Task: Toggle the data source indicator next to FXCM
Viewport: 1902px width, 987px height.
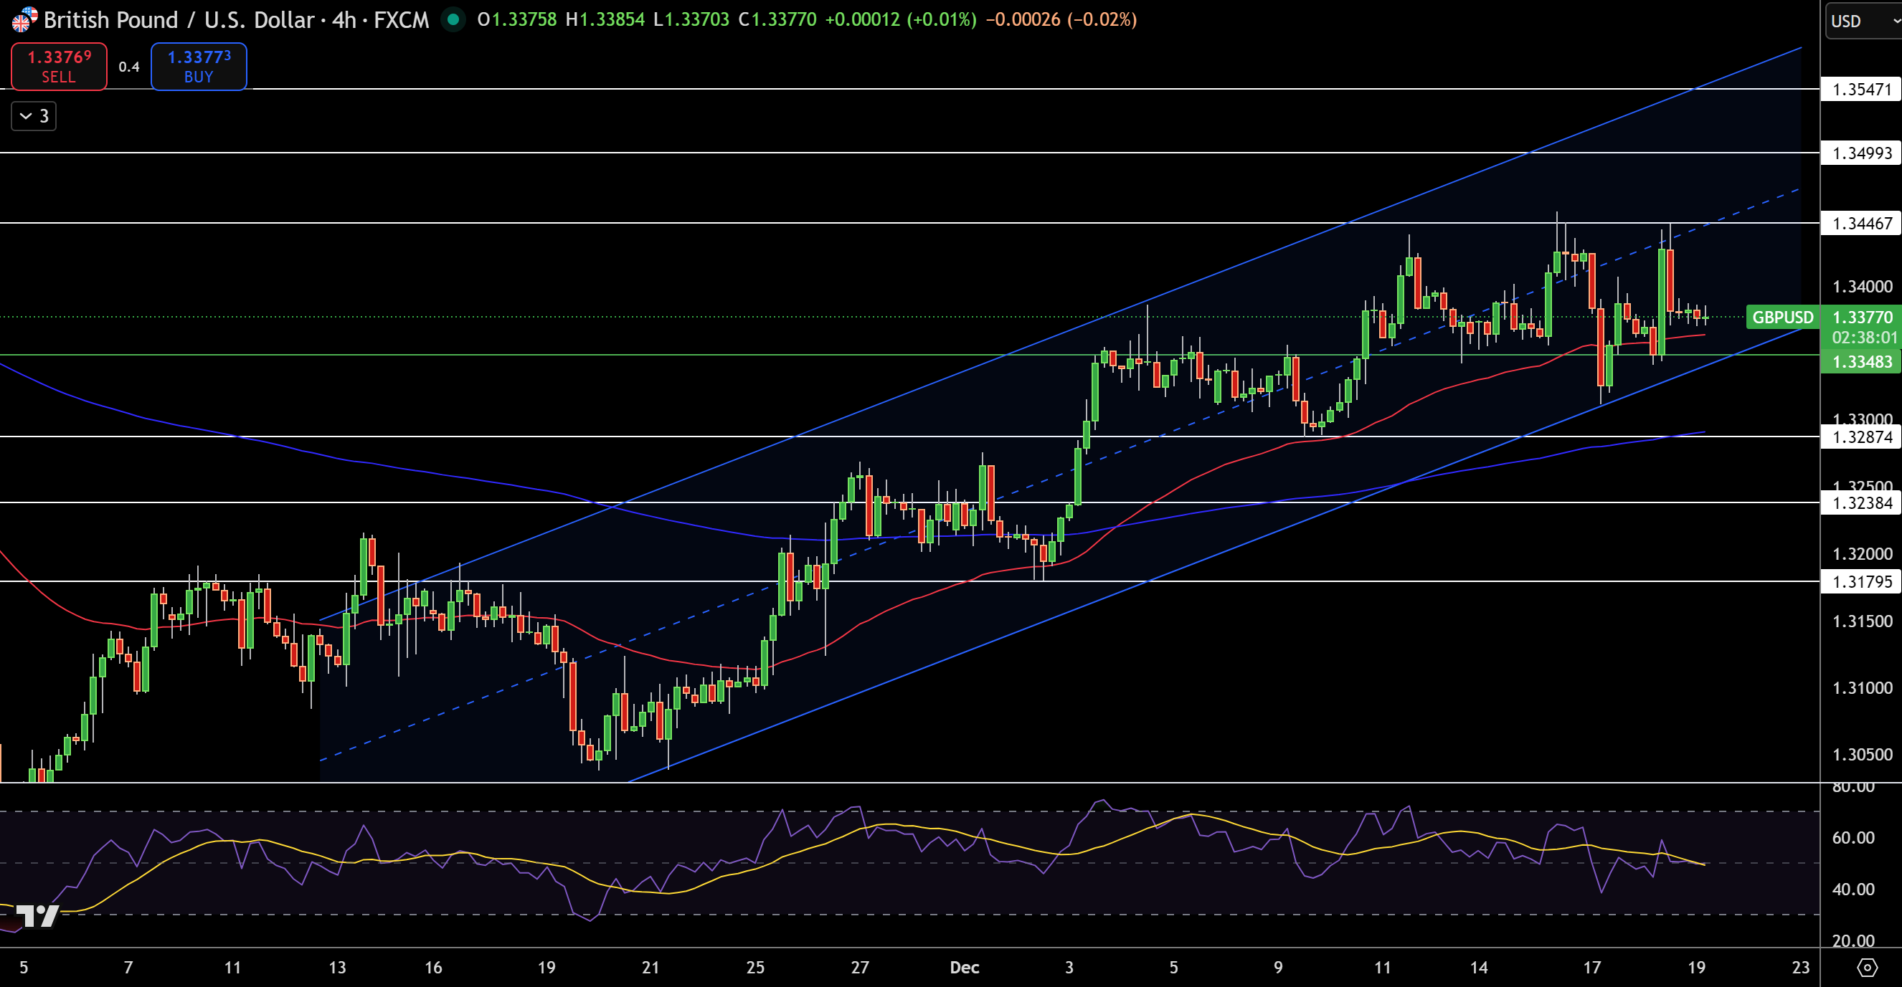Action: 452,20
